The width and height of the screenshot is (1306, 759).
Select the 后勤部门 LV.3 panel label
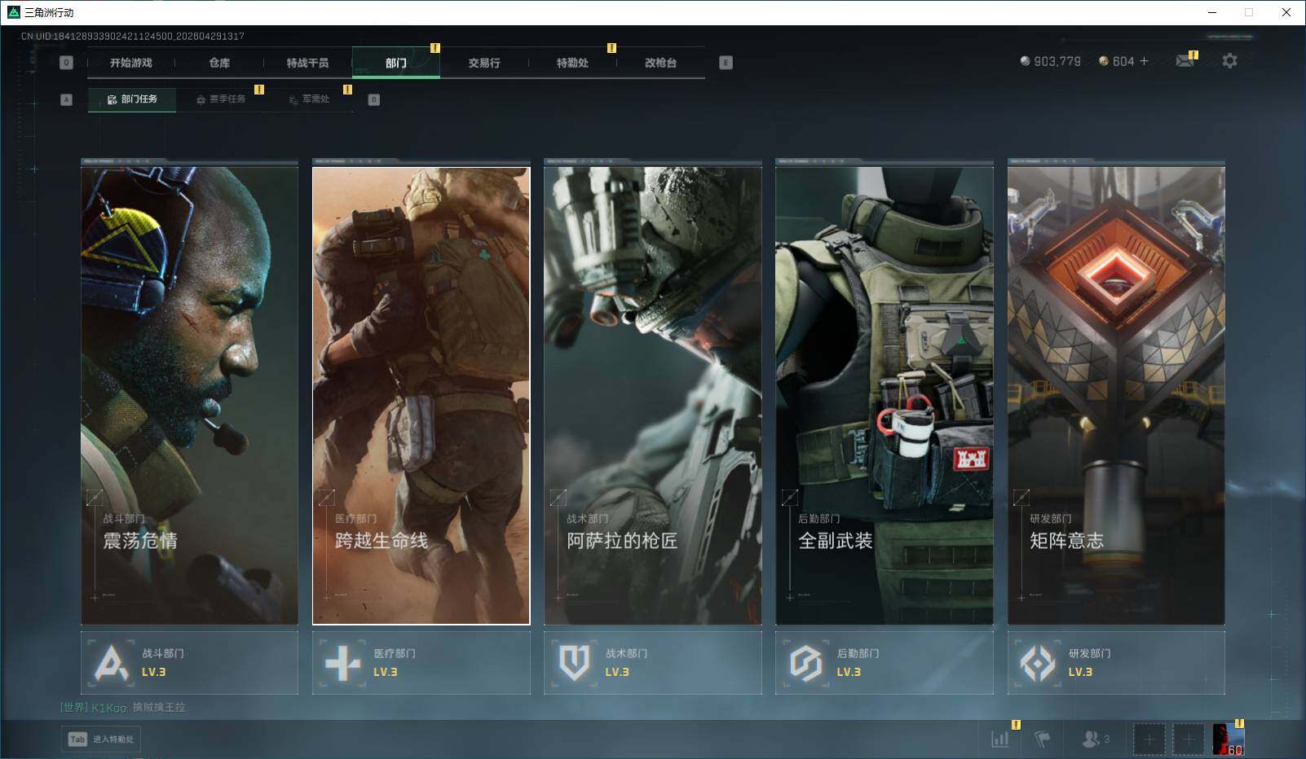pos(857,663)
